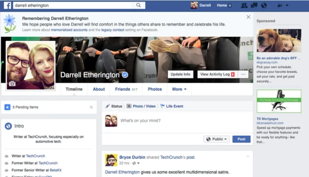
Task: Click the Update Info button
Action: tap(180, 74)
